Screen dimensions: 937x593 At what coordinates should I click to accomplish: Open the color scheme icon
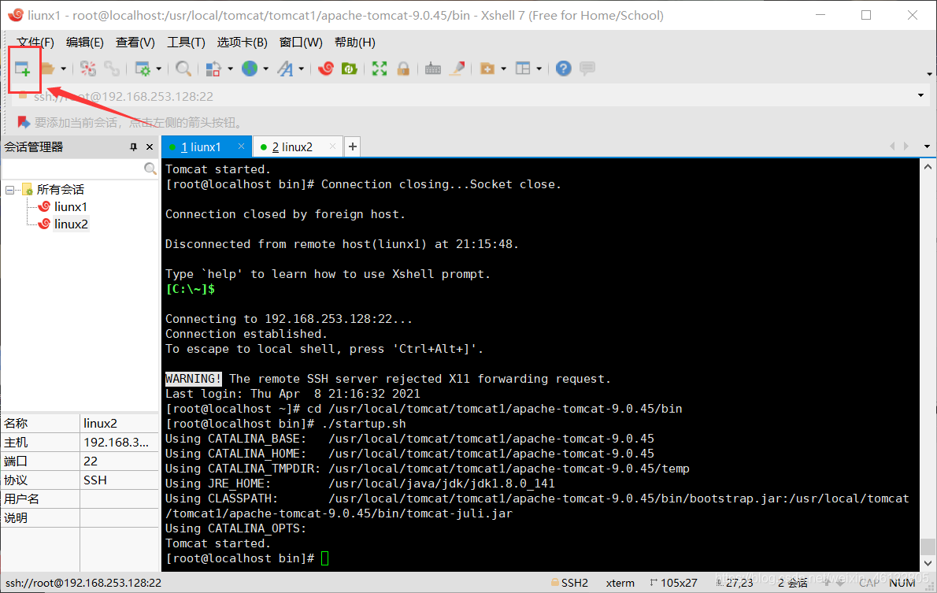[213, 69]
